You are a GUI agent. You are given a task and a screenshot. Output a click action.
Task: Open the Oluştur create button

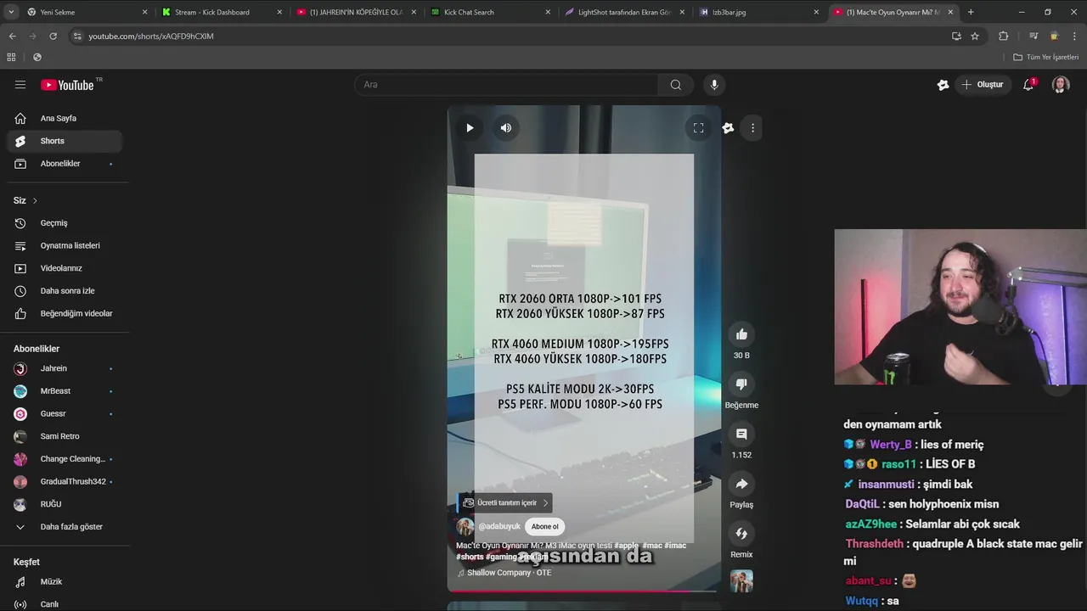pos(982,85)
